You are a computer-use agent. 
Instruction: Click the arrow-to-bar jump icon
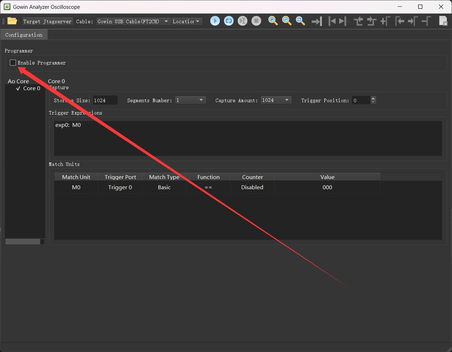[317, 21]
